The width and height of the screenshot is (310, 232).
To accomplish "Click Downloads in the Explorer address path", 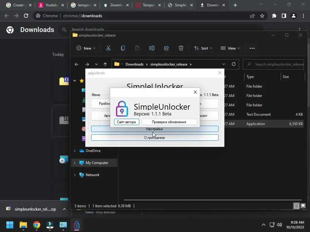I will click(x=134, y=64).
